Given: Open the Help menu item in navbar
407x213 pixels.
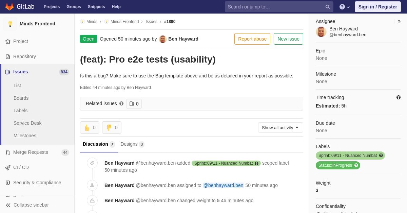Looking at the screenshot, I should click(116, 7).
